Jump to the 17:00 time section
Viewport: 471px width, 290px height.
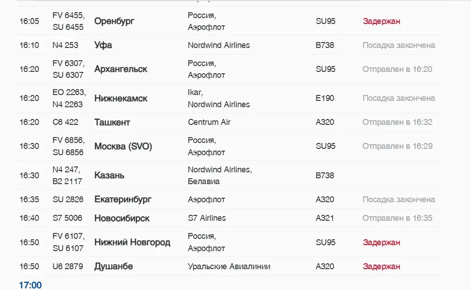pos(30,285)
